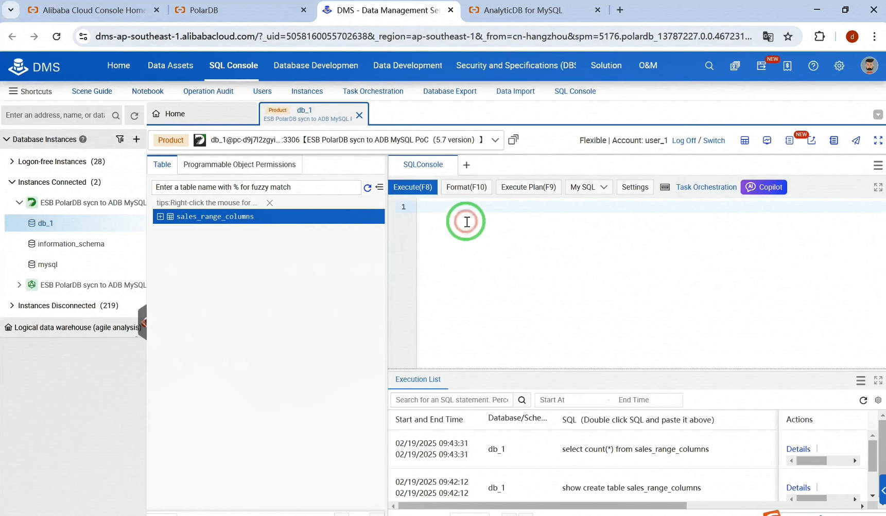The width and height of the screenshot is (886, 516).
Task: Click the fullscreen icon in instance bar
Action: point(878,140)
